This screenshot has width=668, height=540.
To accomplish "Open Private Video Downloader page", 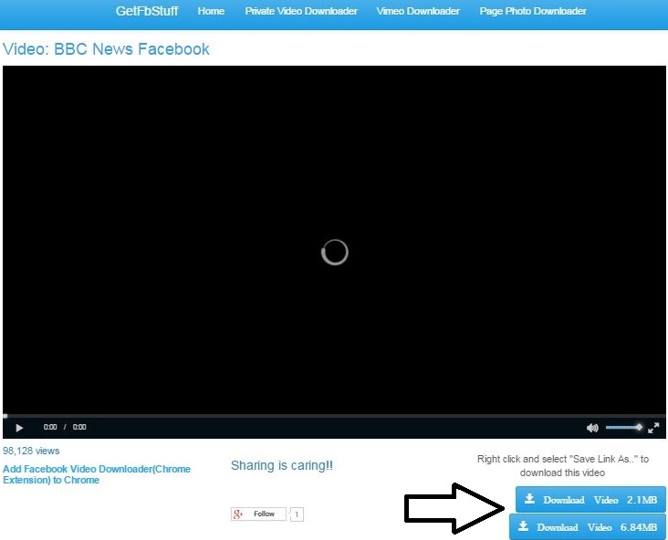I will [x=301, y=12].
